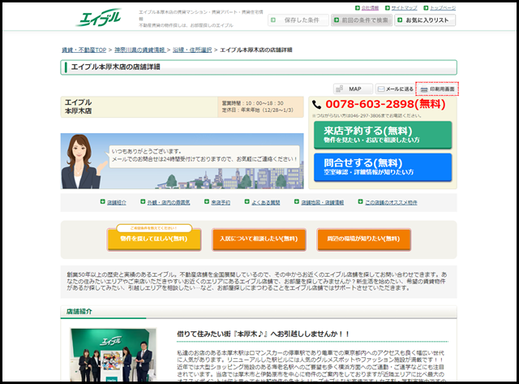Viewport: 519px width, 384px height.
Task: Click the エイブル本厚木店の店舗詳細 title bar
Action: click(259, 67)
